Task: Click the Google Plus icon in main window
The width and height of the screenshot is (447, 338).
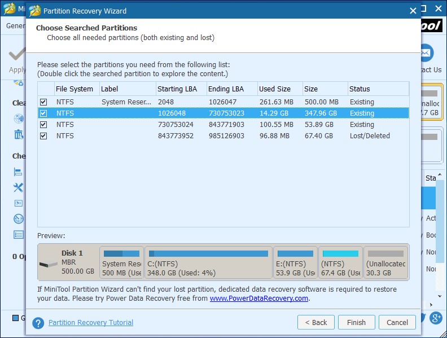Action: click(436, 318)
